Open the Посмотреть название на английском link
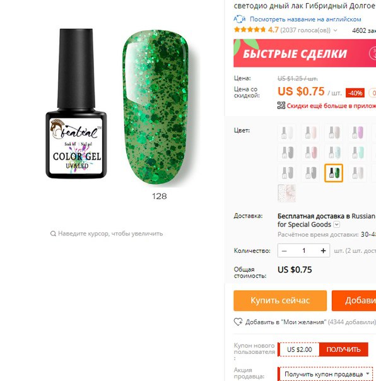 [305, 19]
